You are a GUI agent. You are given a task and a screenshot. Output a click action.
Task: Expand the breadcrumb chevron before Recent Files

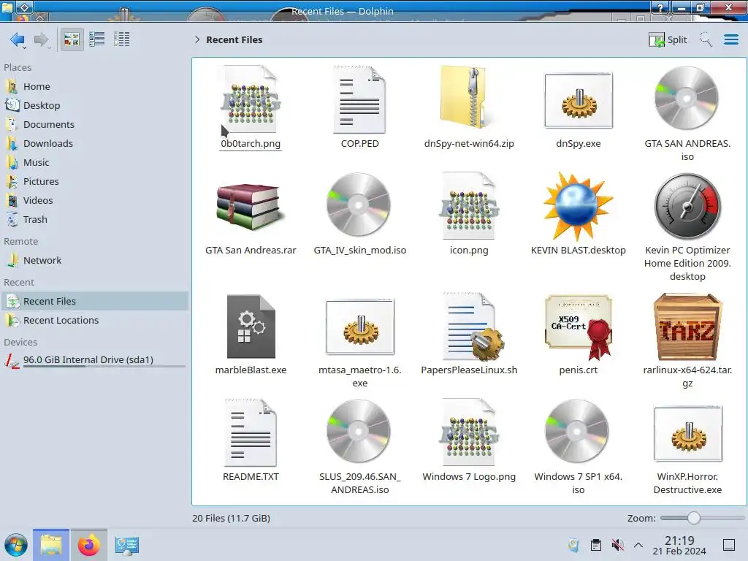click(x=197, y=39)
